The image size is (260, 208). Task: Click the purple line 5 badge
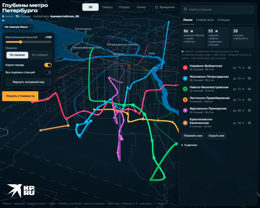tap(185, 110)
